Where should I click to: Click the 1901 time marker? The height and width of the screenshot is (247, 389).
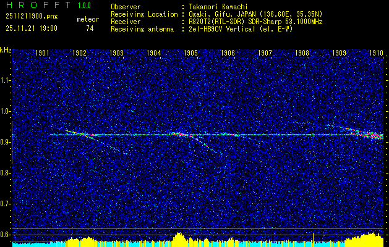tap(42, 52)
